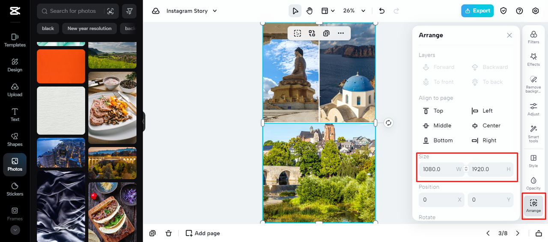Open the Frames sidebar panel
548x242 pixels.
(x=15, y=214)
